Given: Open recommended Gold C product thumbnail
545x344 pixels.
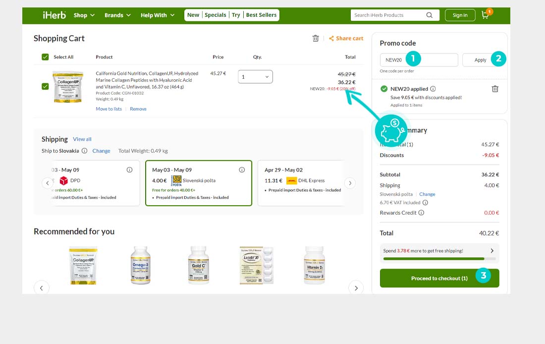Looking at the screenshot, I should tap(199, 265).
